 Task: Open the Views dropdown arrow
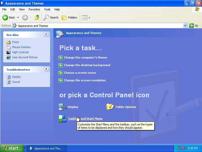(x=89, y=18)
